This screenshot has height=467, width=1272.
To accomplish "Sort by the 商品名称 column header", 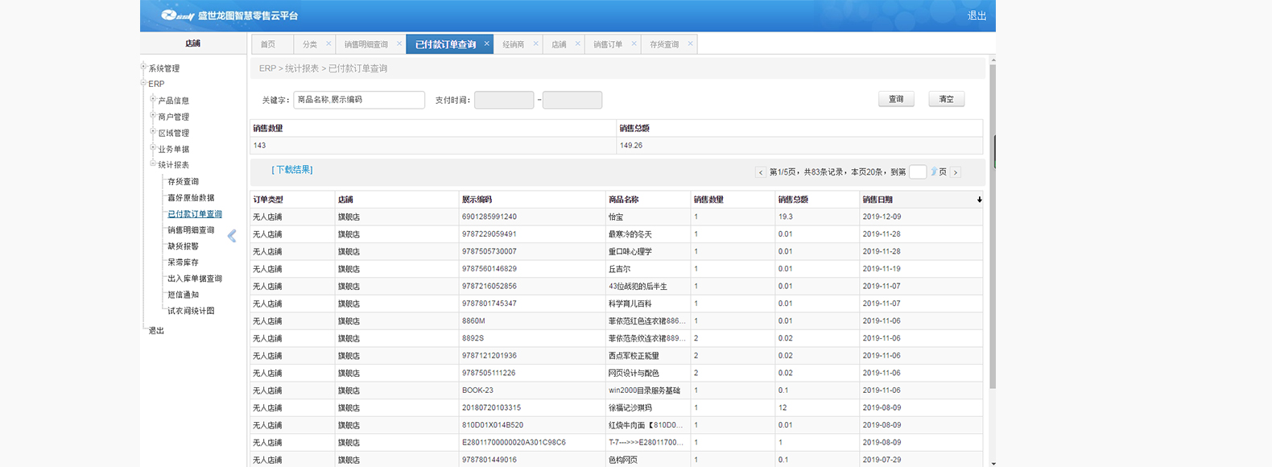I will pos(647,199).
